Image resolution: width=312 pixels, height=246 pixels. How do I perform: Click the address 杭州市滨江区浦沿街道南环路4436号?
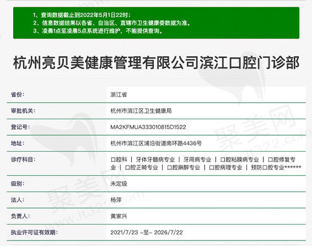pos(156,143)
